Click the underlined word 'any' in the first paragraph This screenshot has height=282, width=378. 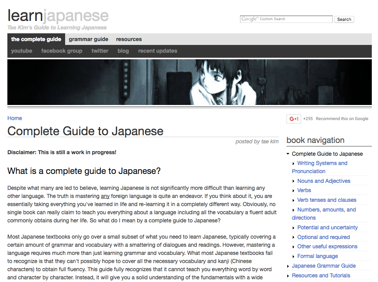point(105,196)
